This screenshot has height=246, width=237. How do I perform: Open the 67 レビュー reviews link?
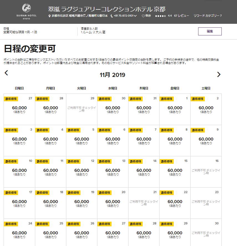tap(181, 16)
